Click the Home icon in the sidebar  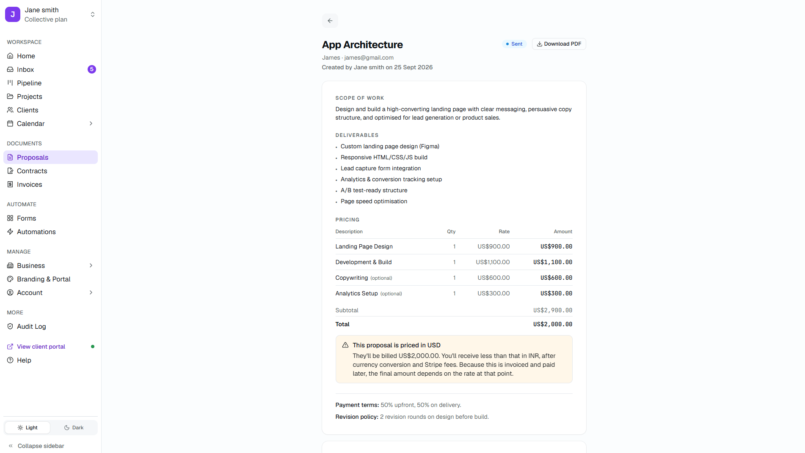[10, 56]
